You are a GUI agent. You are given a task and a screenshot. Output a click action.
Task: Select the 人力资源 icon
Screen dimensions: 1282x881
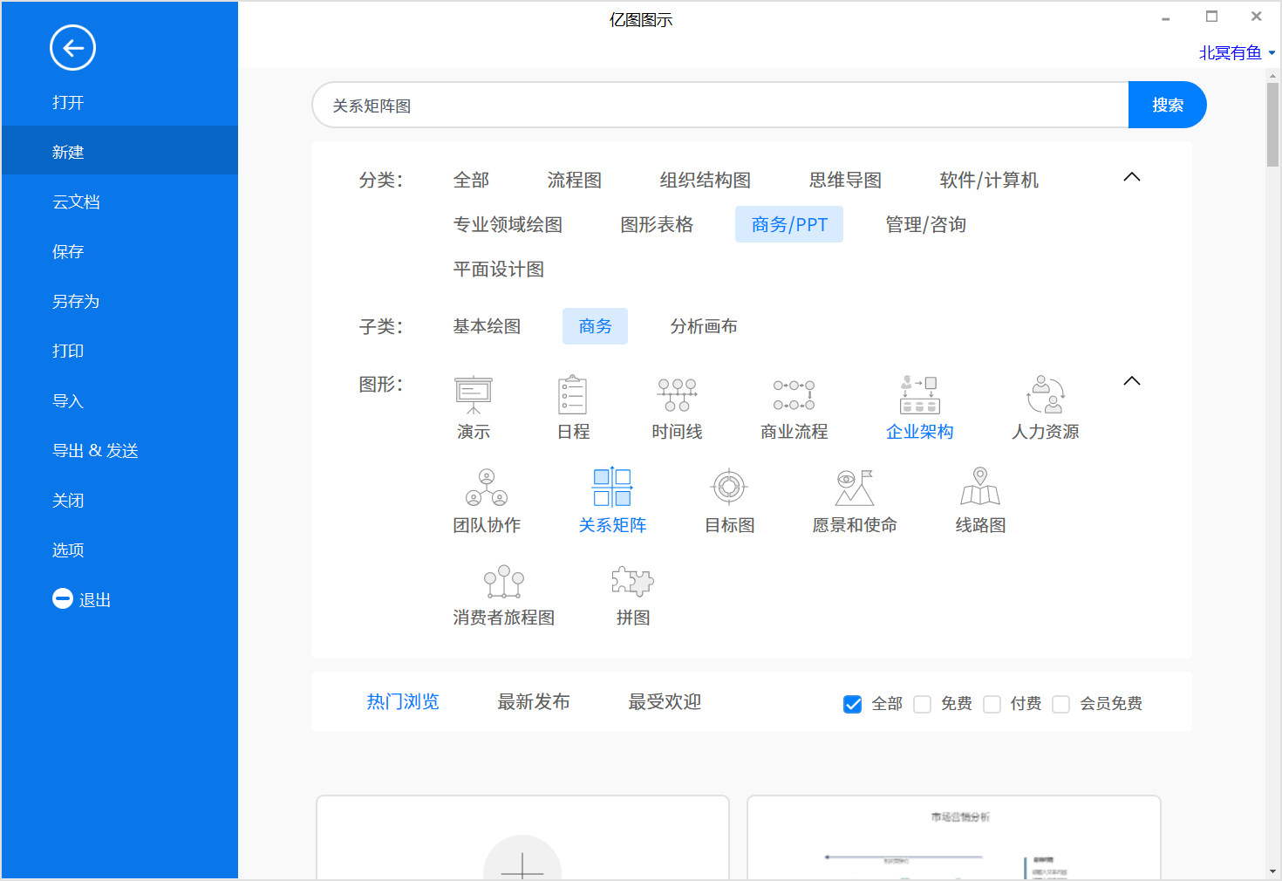1045,396
